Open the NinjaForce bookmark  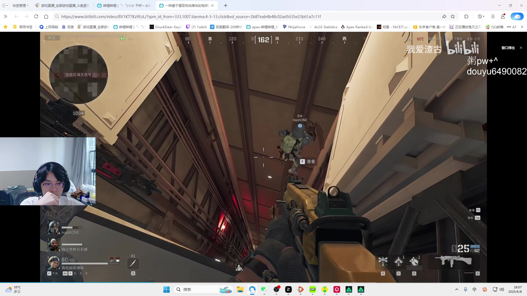click(x=294, y=27)
